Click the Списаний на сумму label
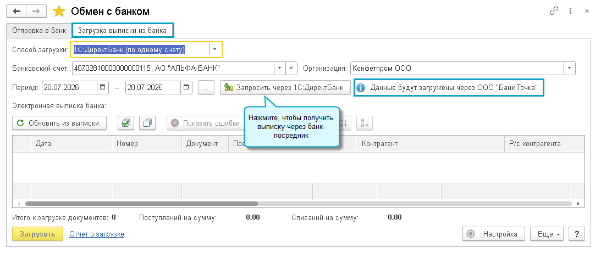Screen dimensions: 601x253 [324, 218]
